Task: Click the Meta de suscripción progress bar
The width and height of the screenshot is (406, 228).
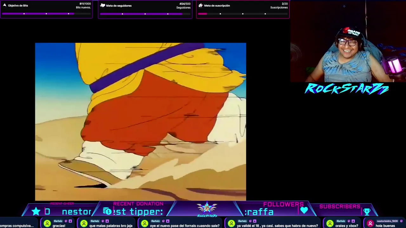Action: click(243, 14)
